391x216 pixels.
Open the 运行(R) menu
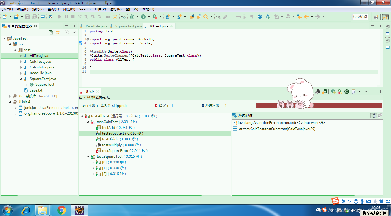(x=116, y=9)
